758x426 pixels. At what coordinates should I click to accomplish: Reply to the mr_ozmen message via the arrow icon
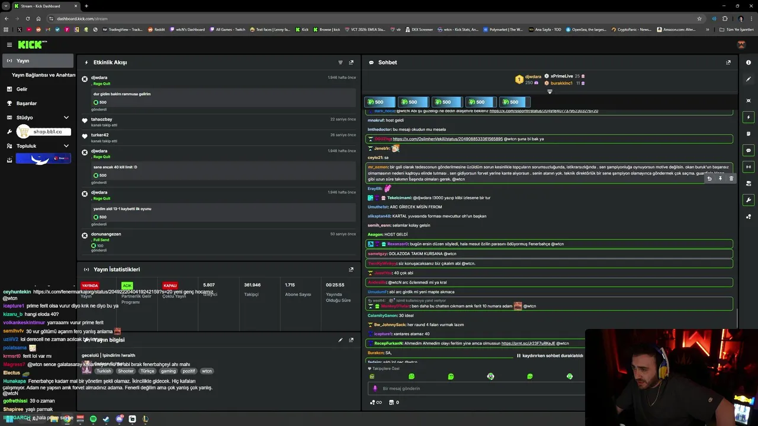click(709, 179)
